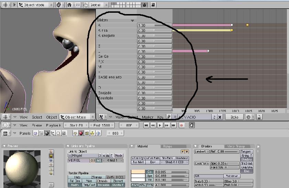Open the Object context button
This screenshot has width=289, height=188.
click(53, 133)
